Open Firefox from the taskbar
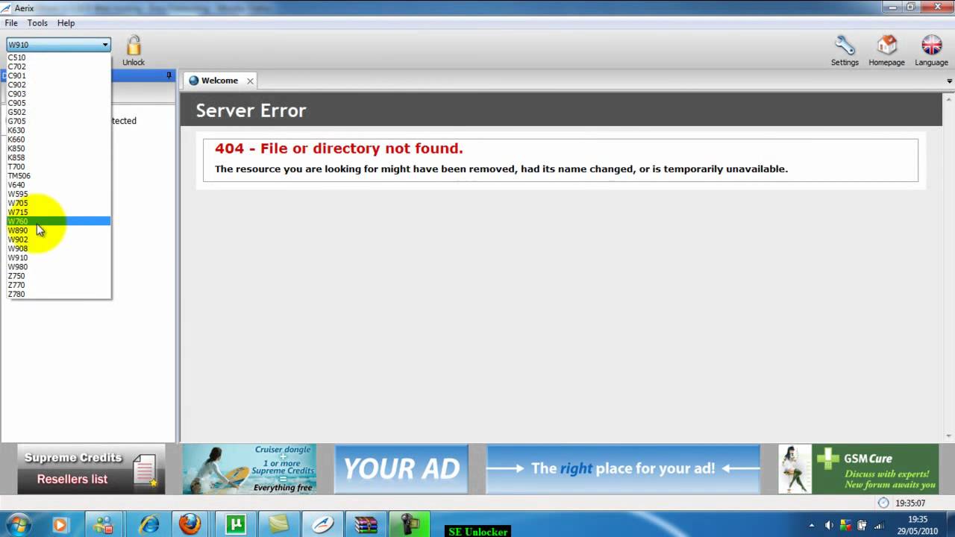This screenshot has height=537, width=955. click(x=190, y=524)
